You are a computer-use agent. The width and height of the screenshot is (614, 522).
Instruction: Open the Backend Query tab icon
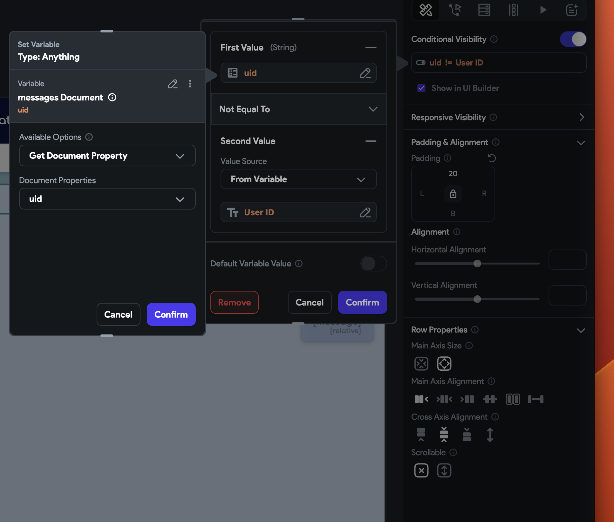(x=484, y=10)
